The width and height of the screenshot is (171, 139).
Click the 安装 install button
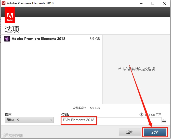[x=155, y=132]
